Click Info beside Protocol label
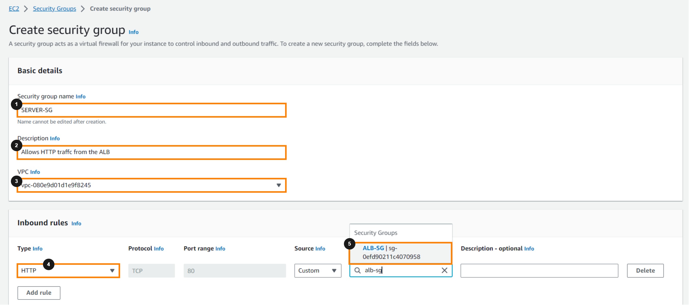 point(159,249)
